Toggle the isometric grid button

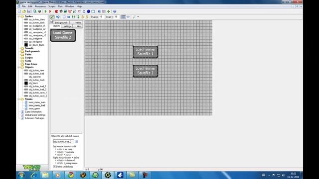coord(128,17)
